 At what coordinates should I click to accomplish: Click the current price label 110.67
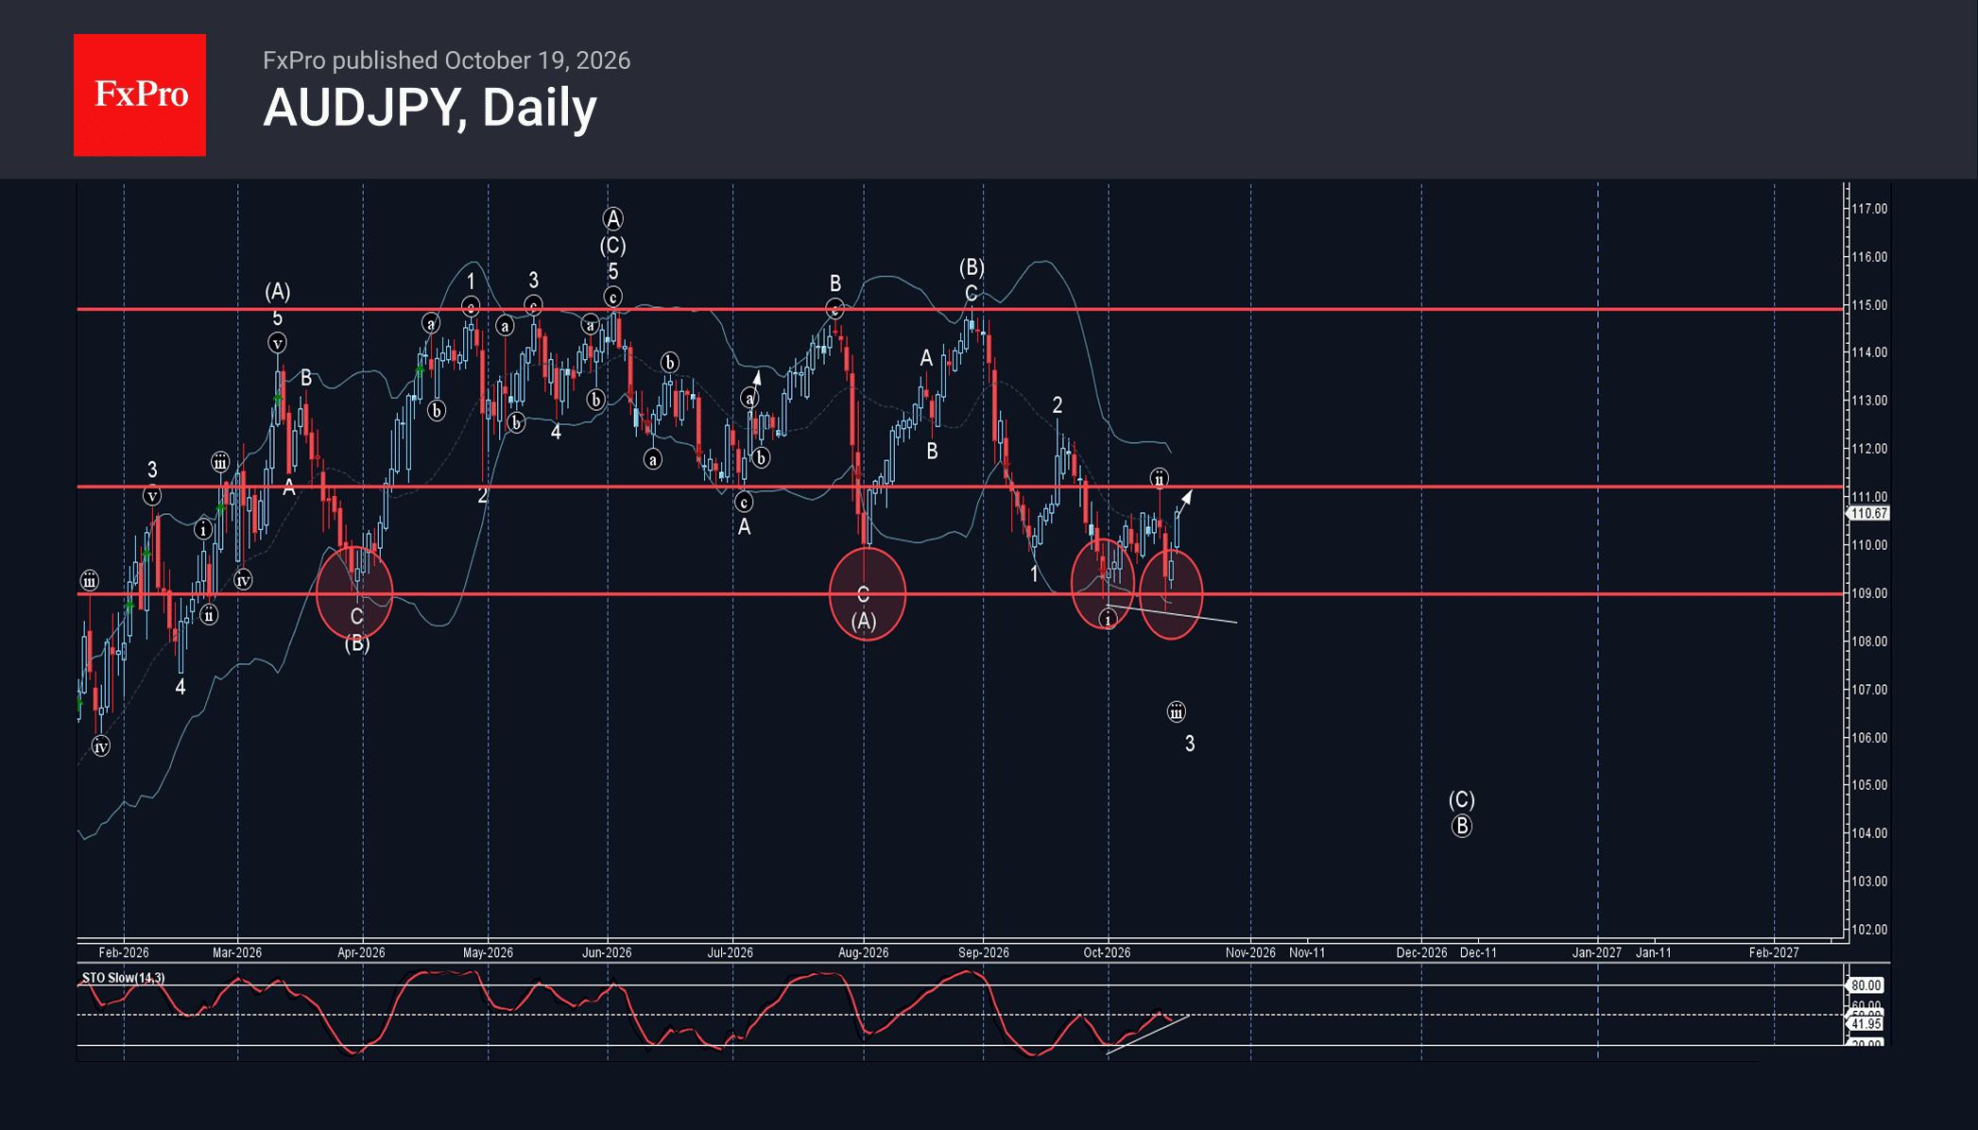(1868, 514)
